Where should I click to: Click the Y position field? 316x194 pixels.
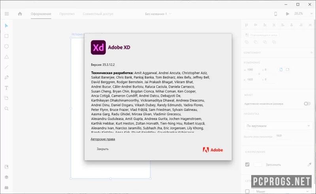coord(269,80)
